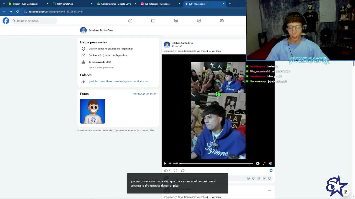Open the tiktok.com link

point(111,81)
